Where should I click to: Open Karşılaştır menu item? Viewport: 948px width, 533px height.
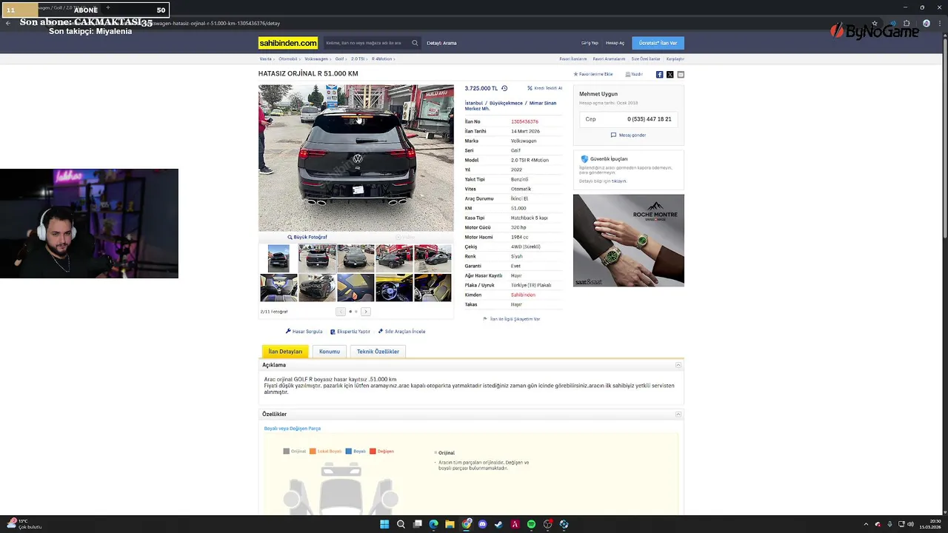(x=675, y=58)
